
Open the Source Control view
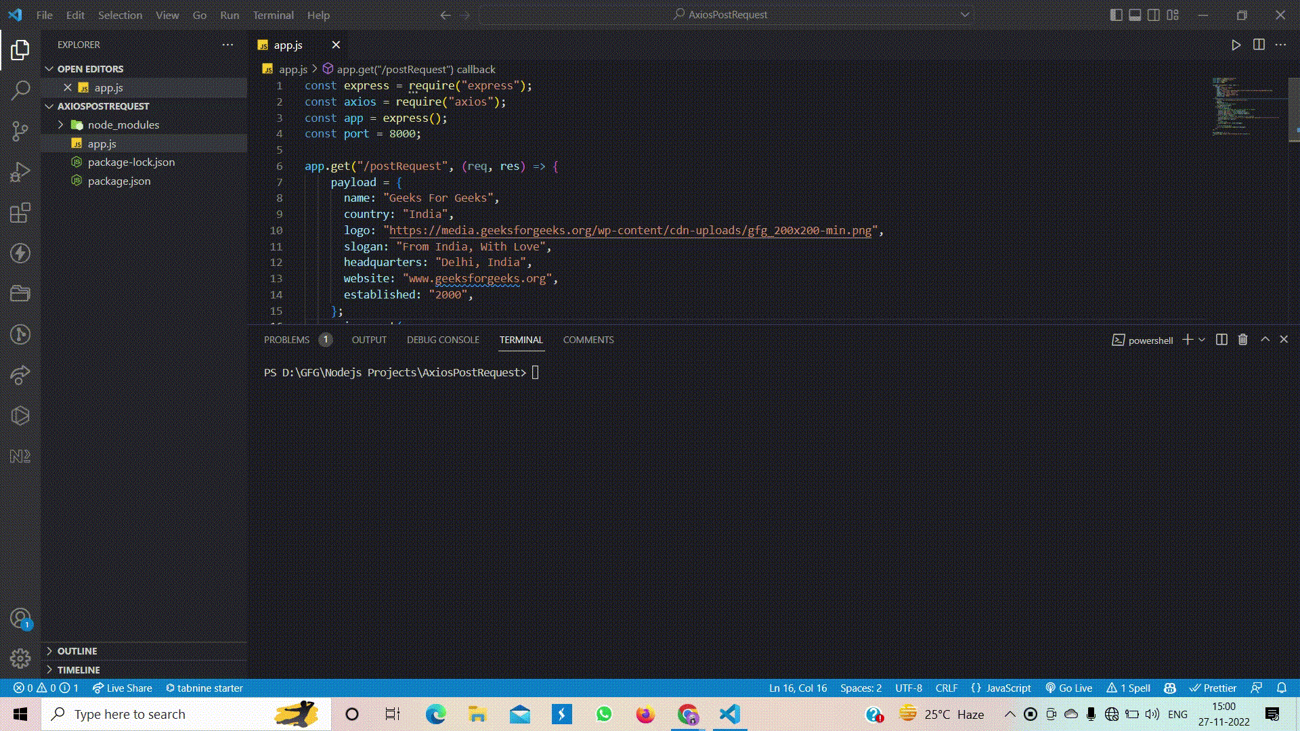pyautogui.click(x=20, y=131)
